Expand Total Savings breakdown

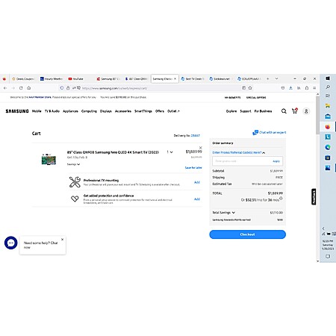pyautogui.click(x=223, y=213)
